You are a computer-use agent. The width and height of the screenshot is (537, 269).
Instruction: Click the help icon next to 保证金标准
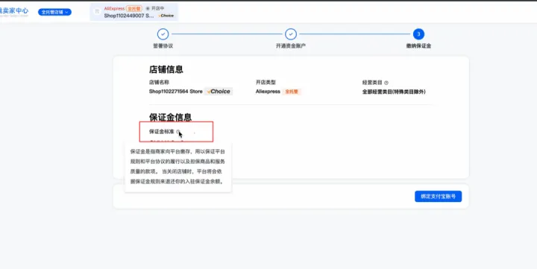[178, 131]
